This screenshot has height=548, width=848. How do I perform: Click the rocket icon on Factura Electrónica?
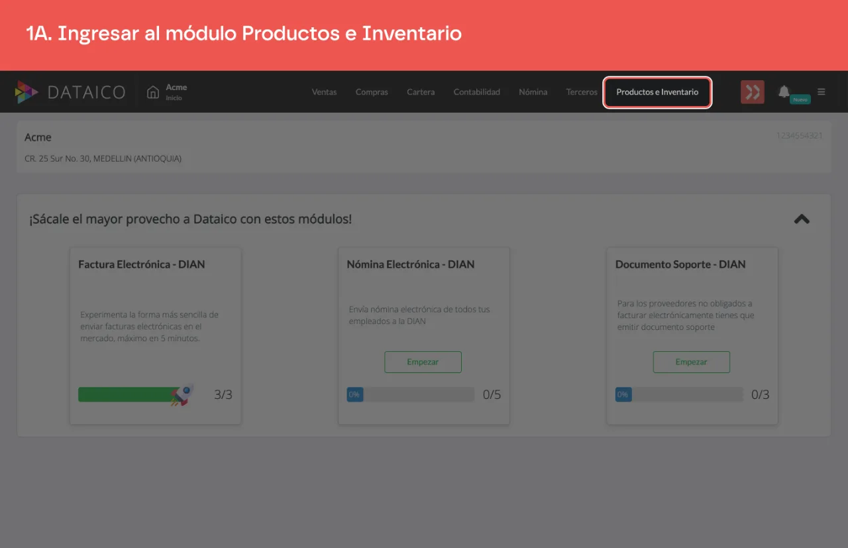182,395
